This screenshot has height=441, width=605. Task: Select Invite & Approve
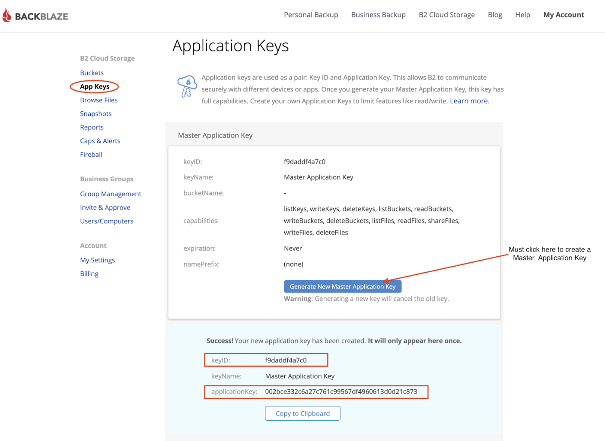105,207
